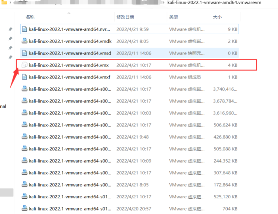The image size is (278, 214).
Task: Click icon of the 525,120 KB disk file
Action: [24, 197]
